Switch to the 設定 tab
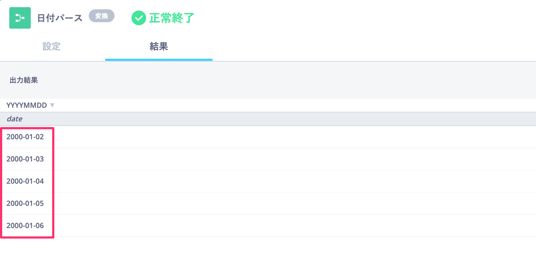 tap(52, 47)
